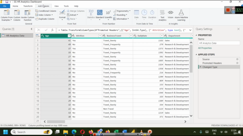Open All Properties link
Viewport: 243px width, 136px height.
(205, 48)
